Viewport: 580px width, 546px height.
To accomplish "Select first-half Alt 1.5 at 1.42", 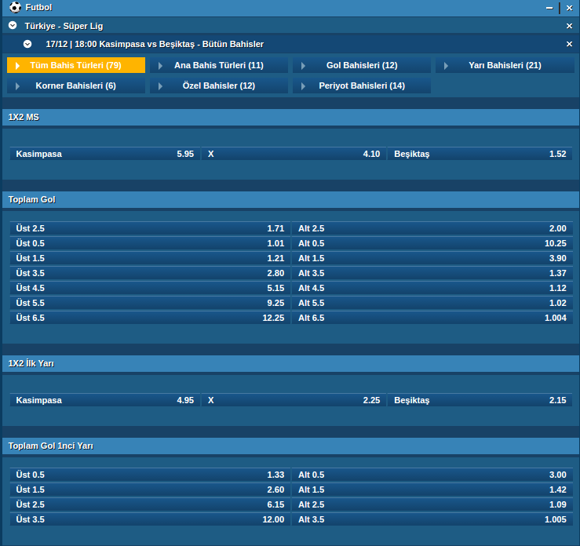I will pyautogui.click(x=432, y=490).
